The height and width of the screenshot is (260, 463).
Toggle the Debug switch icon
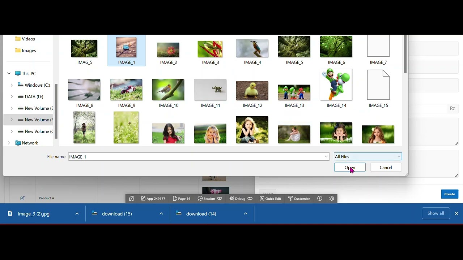(x=250, y=199)
